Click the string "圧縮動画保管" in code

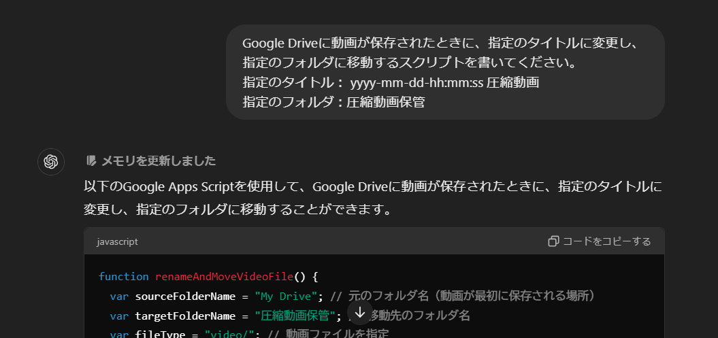click(x=295, y=316)
